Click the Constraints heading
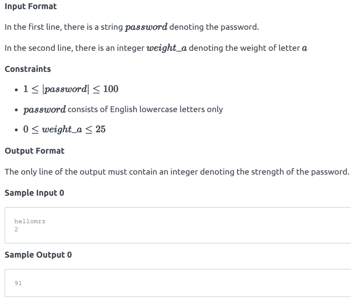 click(28, 69)
